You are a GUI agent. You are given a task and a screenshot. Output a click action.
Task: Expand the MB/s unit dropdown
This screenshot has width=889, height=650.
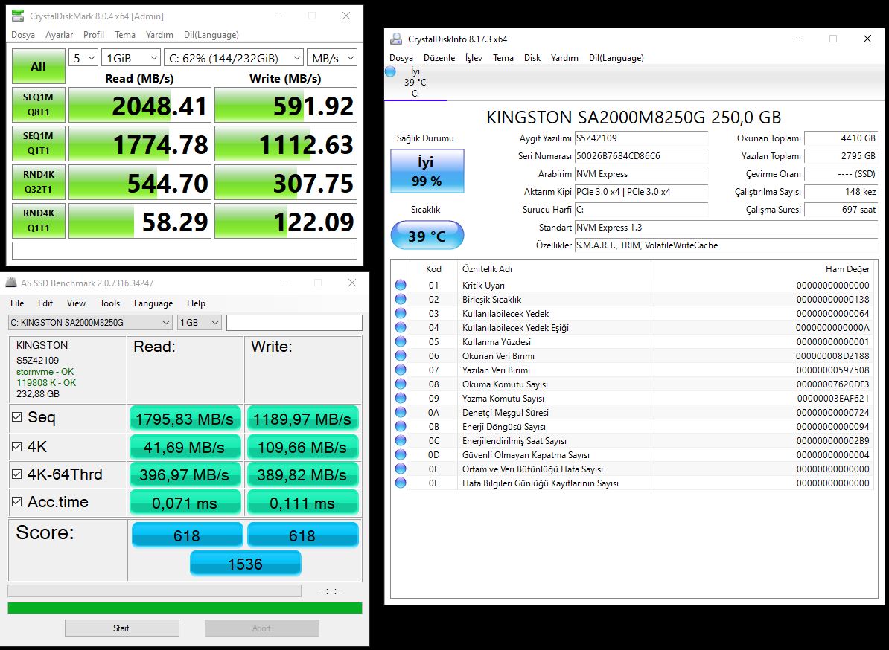(x=332, y=58)
